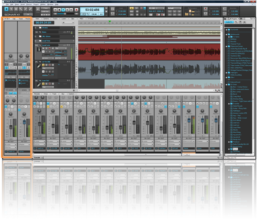The height and width of the screenshot is (220, 257).
Task: Click the yellow global Mute button
Action: point(132,8)
